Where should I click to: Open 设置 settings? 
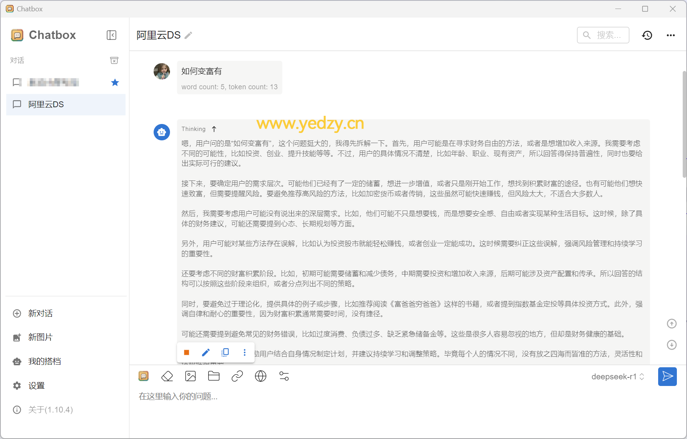point(66,386)
